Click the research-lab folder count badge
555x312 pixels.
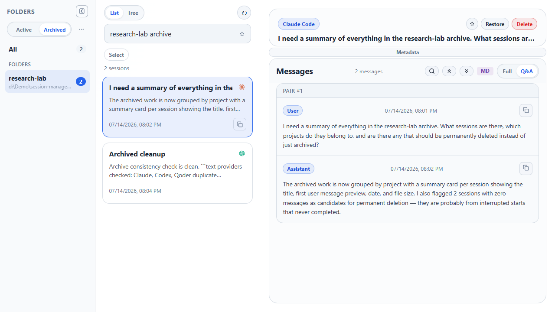pos(80,81)
